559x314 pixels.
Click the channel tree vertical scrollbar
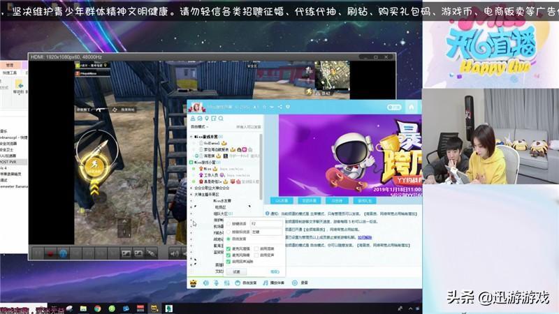click(261, 167)
